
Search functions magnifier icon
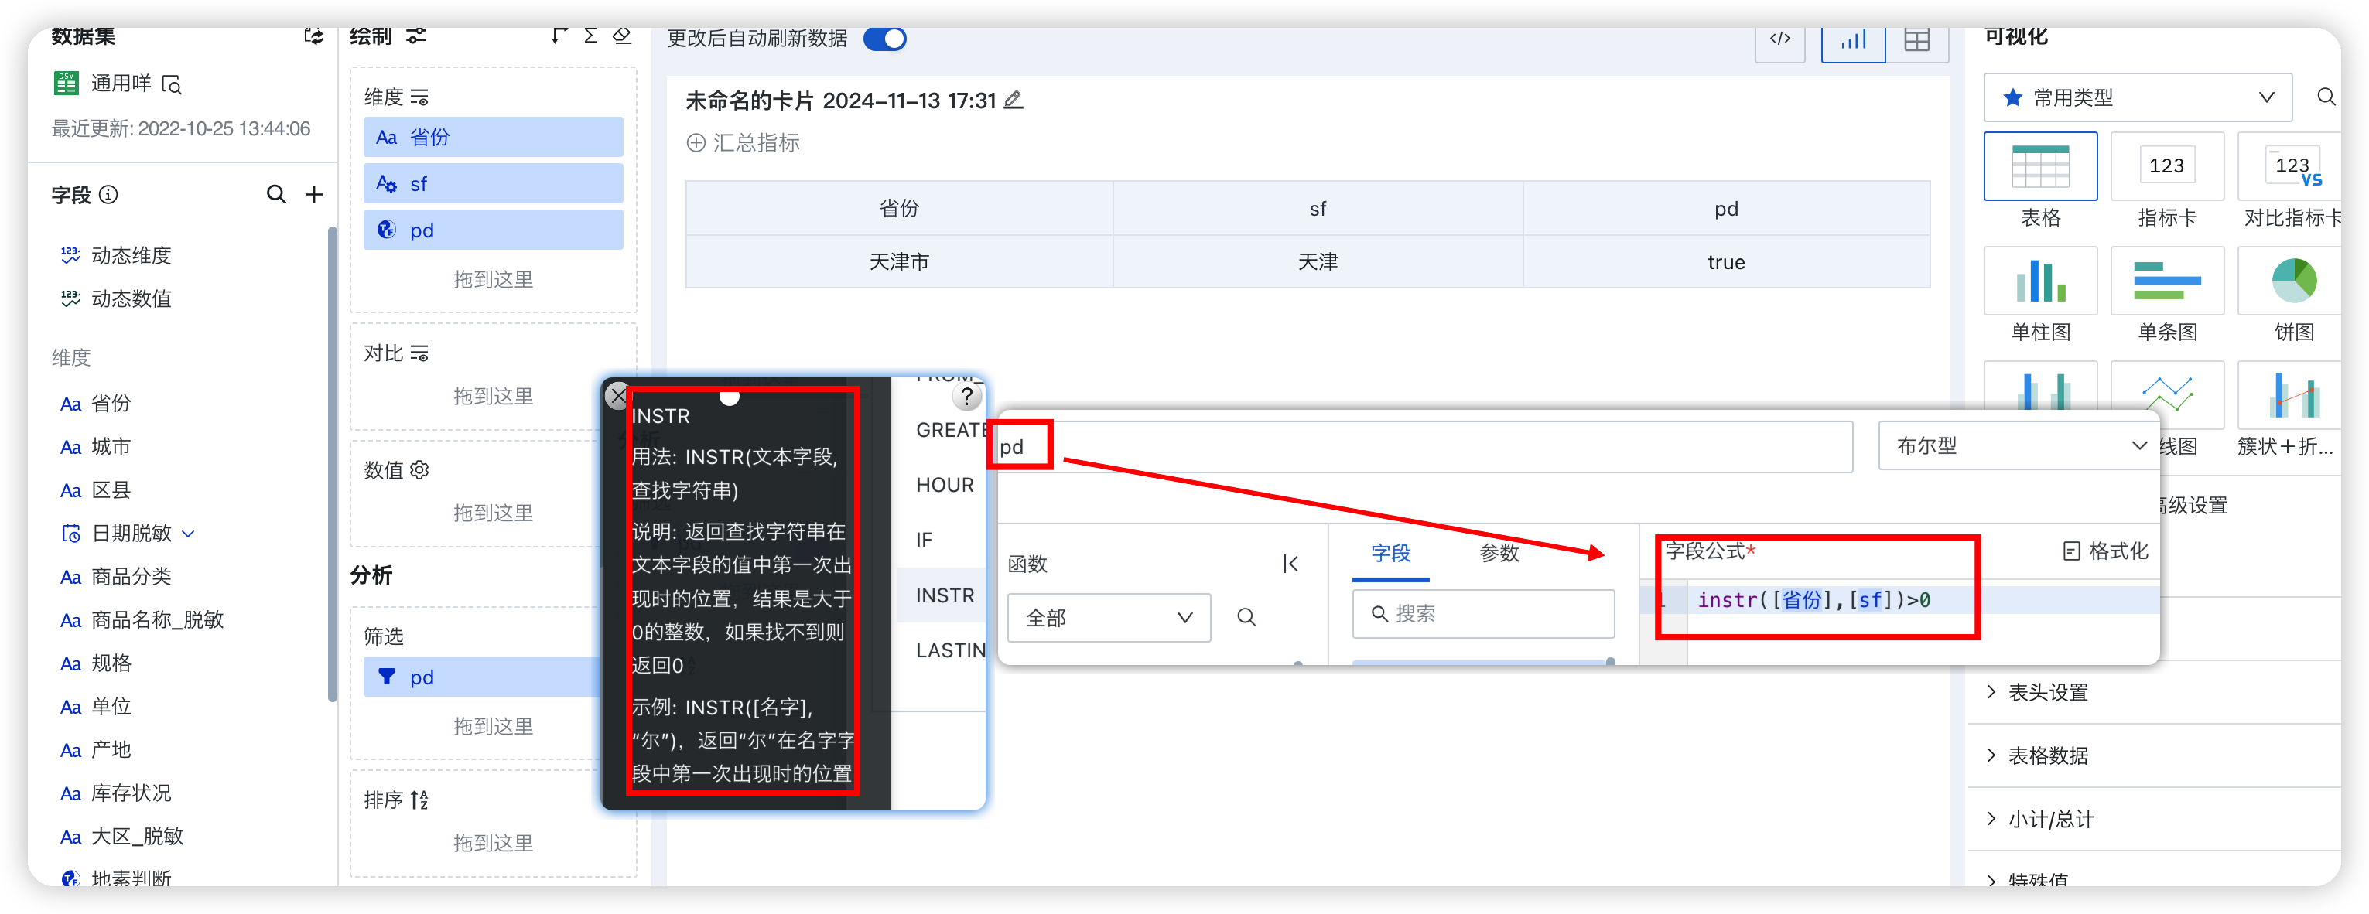(1246, 617)
